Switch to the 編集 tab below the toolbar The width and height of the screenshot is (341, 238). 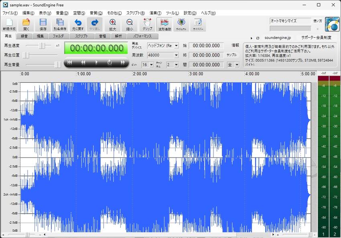coord(40,36)
